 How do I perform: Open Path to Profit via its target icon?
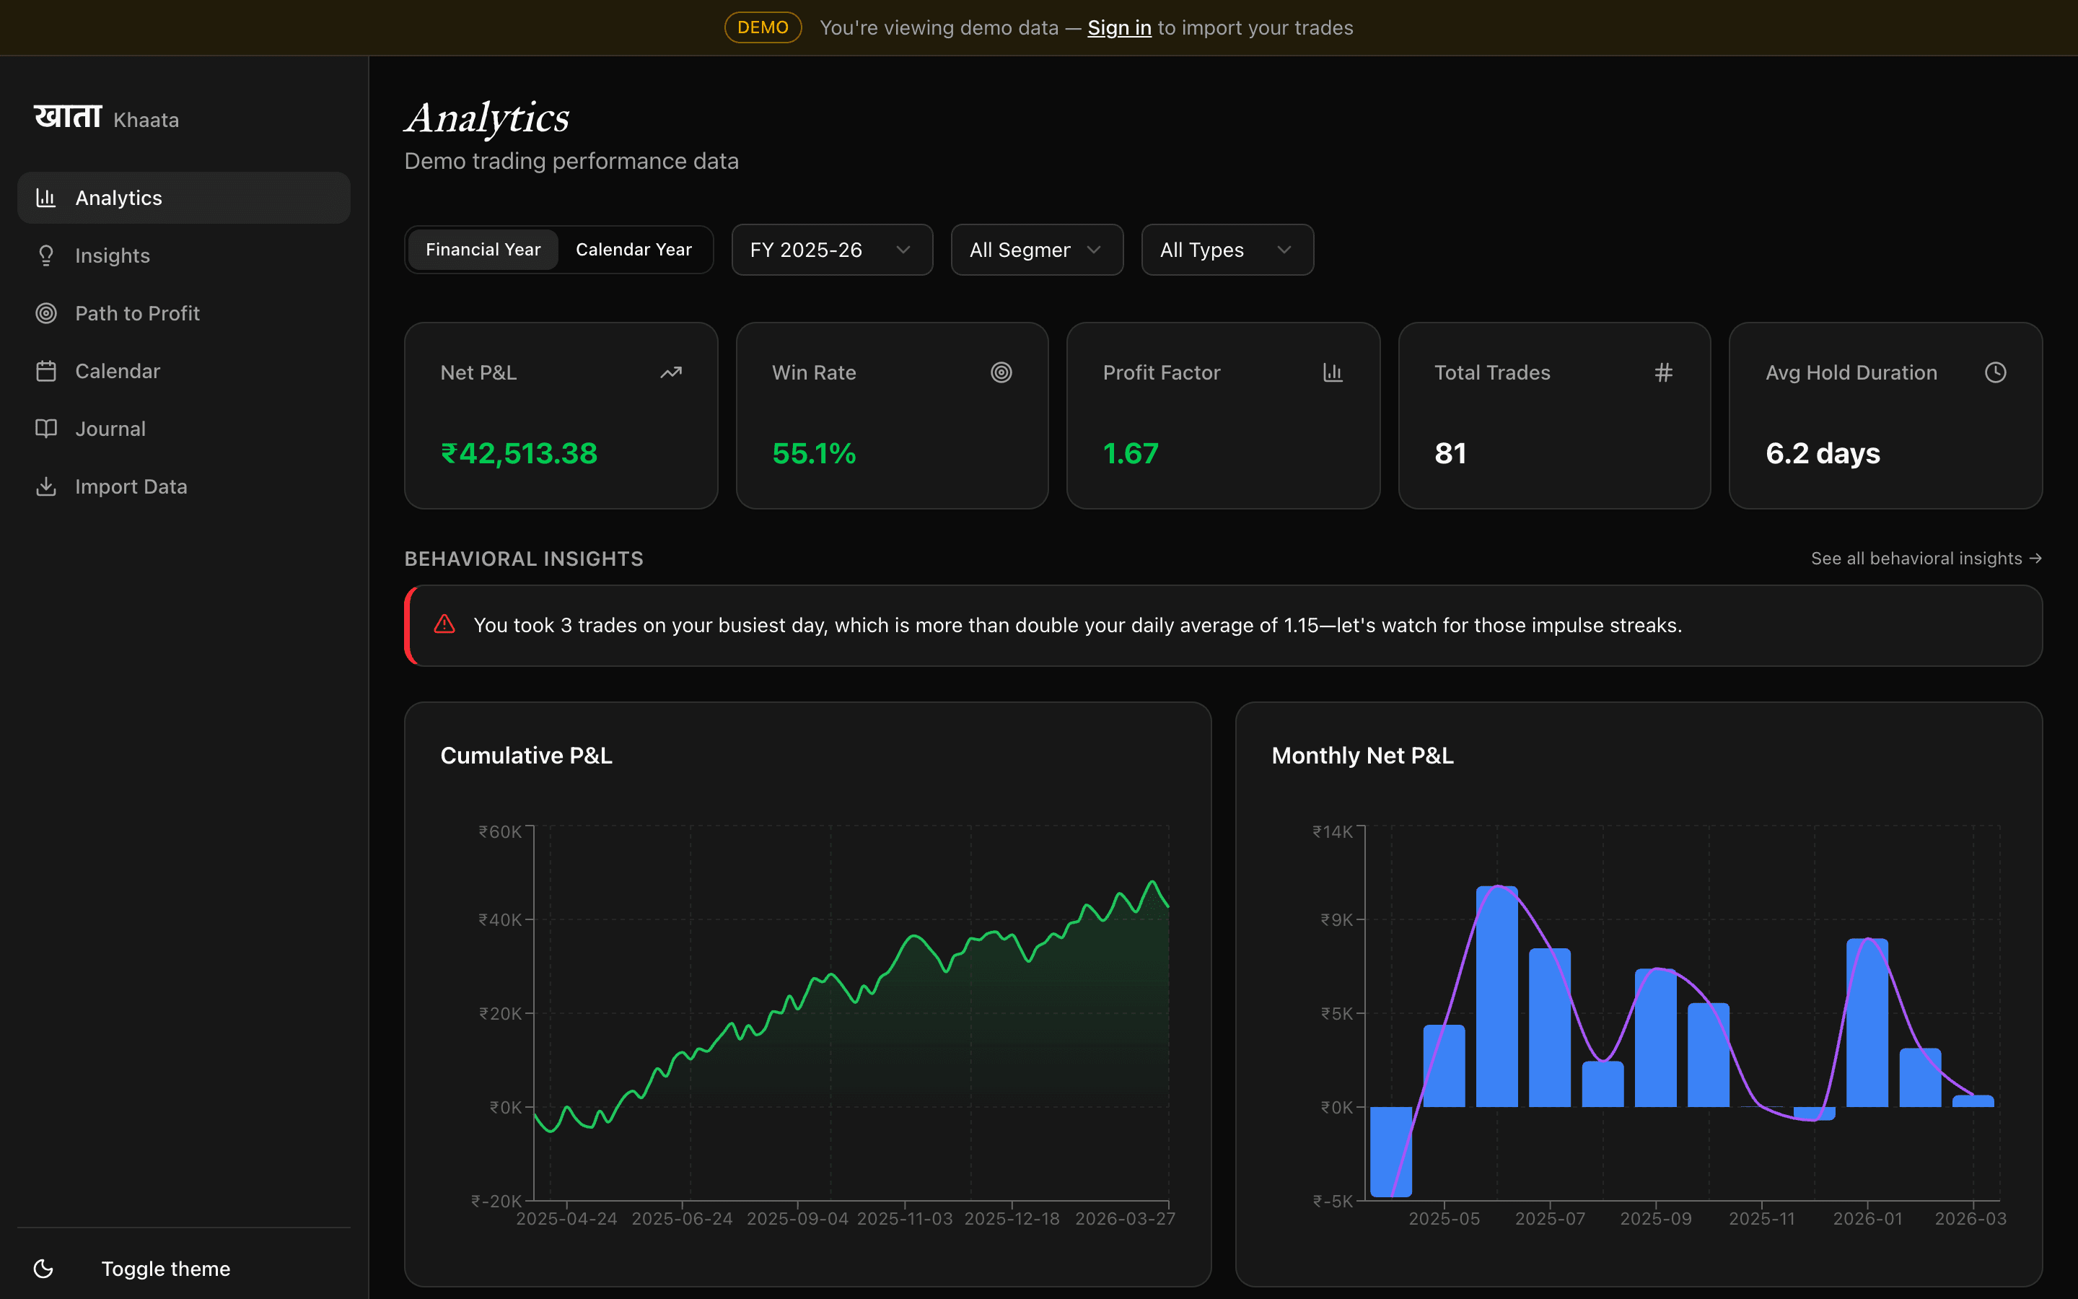pos(46,312)
